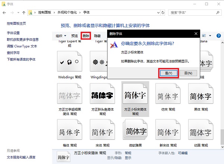224x164 pixels.
Task: Confirm deletion with the 是(Y) button
Action: 168,73
